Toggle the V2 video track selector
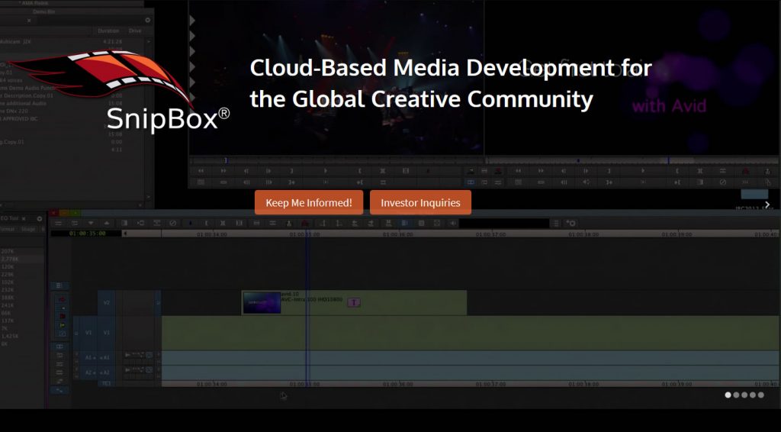Screen dimensions: 781x432 pos(107,302)
